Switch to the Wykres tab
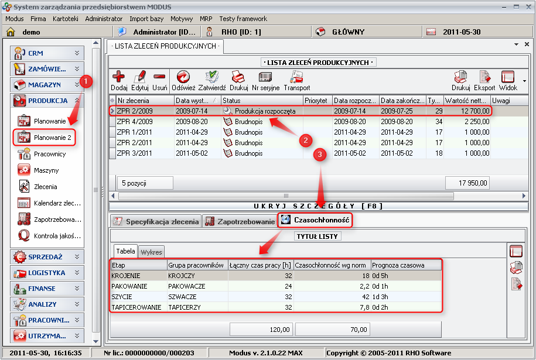Viewport: 536px width, 360px height. (151, 252)
